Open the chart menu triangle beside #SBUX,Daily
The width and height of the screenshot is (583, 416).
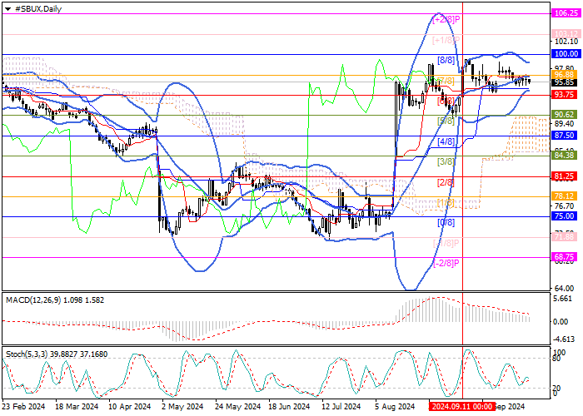pyautogui.click(x=7, y=9)
